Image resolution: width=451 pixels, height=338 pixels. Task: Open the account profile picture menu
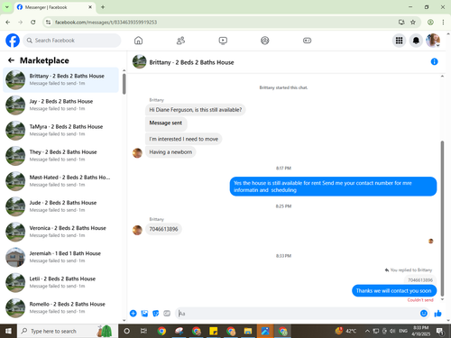point(433,41)
